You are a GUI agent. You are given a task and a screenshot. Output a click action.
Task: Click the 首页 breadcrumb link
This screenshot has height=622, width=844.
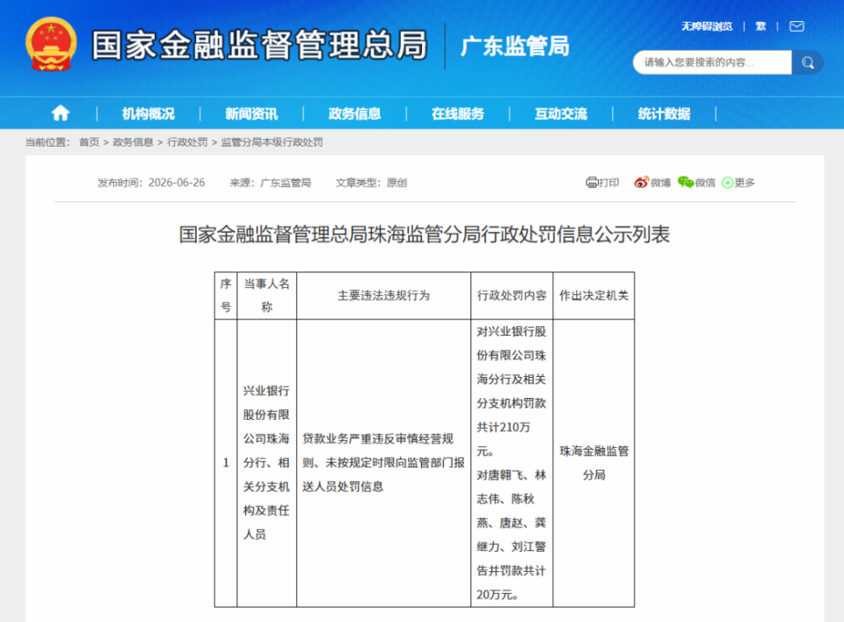90,142
